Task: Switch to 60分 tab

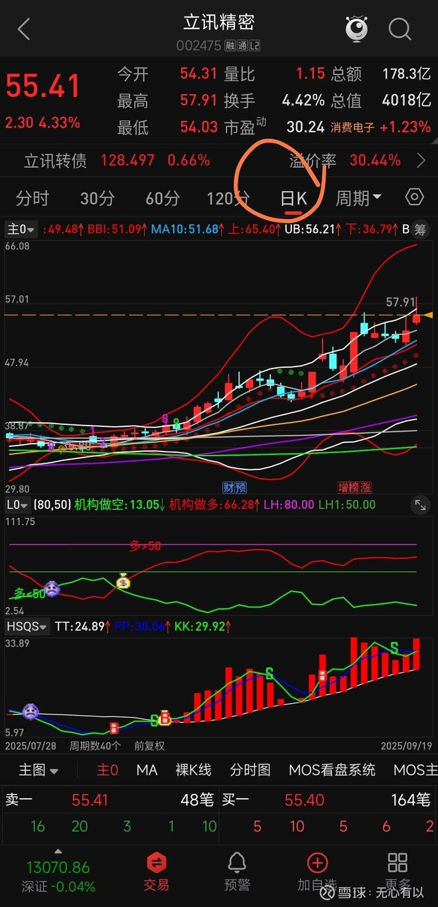Action: [163, 198]
